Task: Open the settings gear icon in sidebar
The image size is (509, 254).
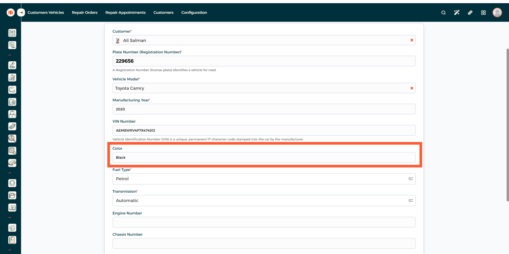Action: click(x=12, y=228)
